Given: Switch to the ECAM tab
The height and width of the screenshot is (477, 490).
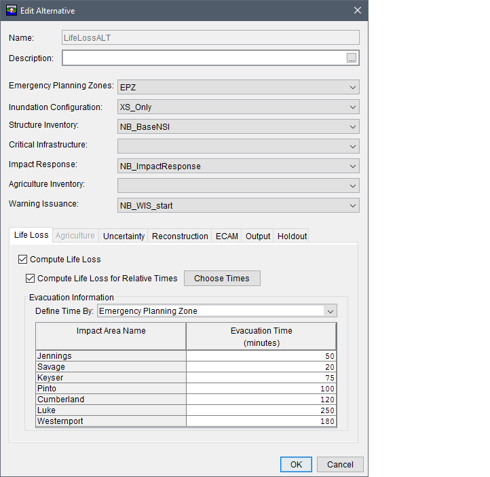Looking at the screenshot, I should coord(227,236).
